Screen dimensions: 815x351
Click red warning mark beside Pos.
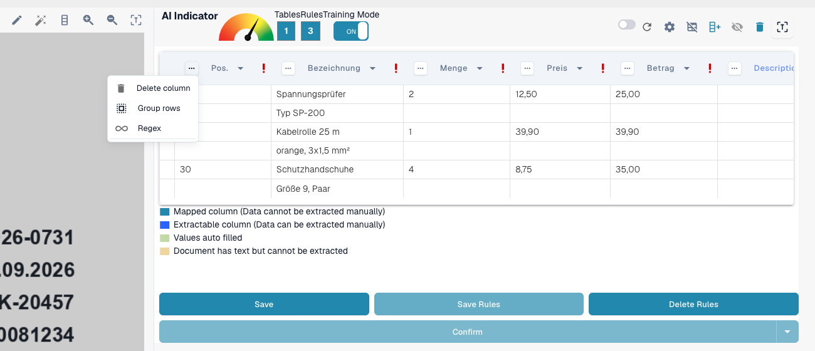click(x=264, y=68)
